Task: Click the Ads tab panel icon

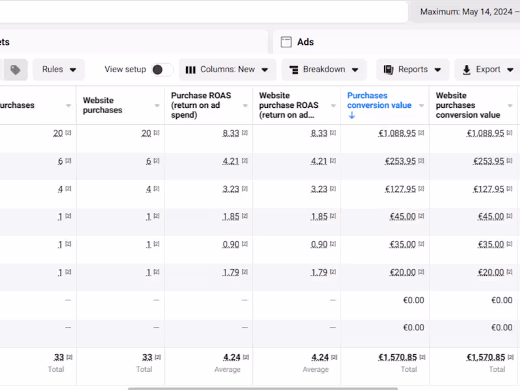Action: point(286,42)
